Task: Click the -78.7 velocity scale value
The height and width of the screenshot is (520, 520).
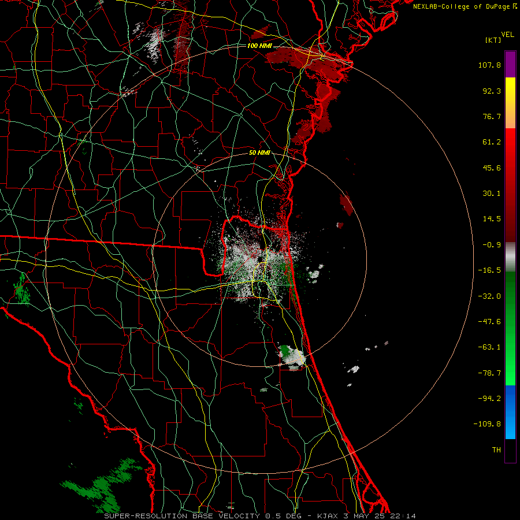Action: tap(489, 373)
